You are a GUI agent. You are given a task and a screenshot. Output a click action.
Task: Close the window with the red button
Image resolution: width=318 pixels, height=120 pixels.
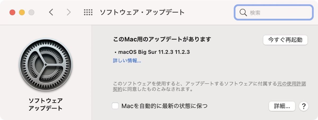point(12,12)
